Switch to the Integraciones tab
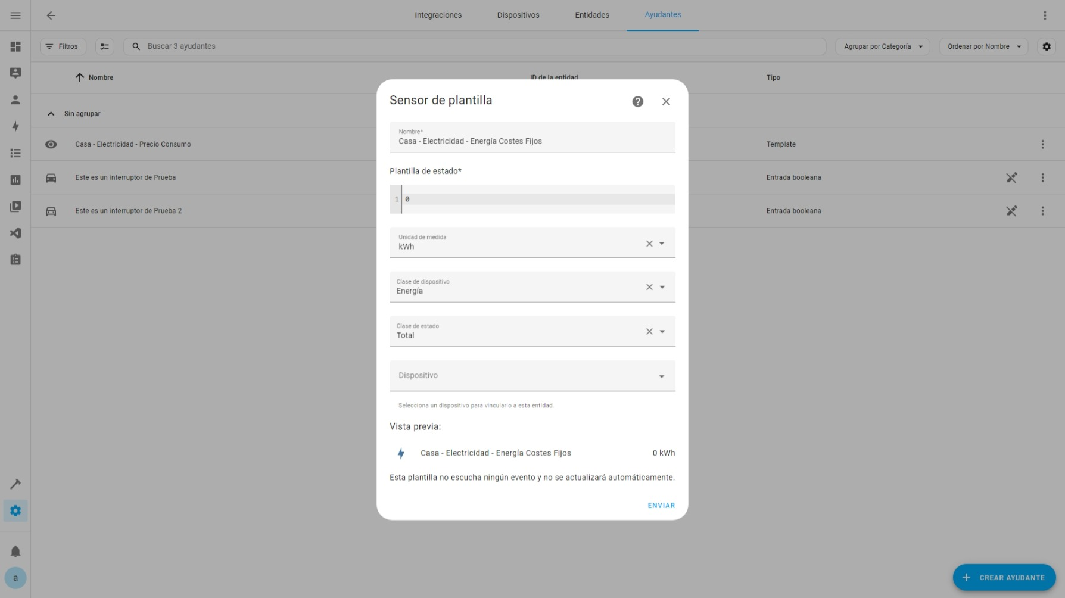 click(438, 15)
